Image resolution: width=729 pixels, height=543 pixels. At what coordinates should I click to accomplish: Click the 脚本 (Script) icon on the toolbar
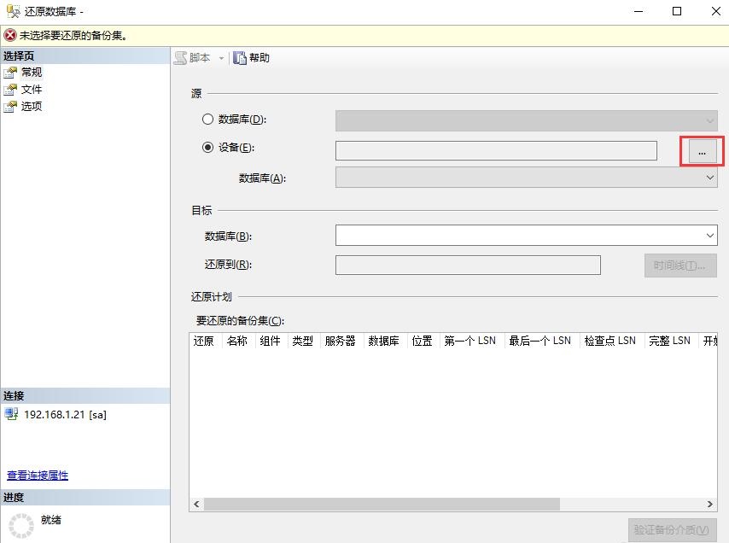click(x=180, y=57)
